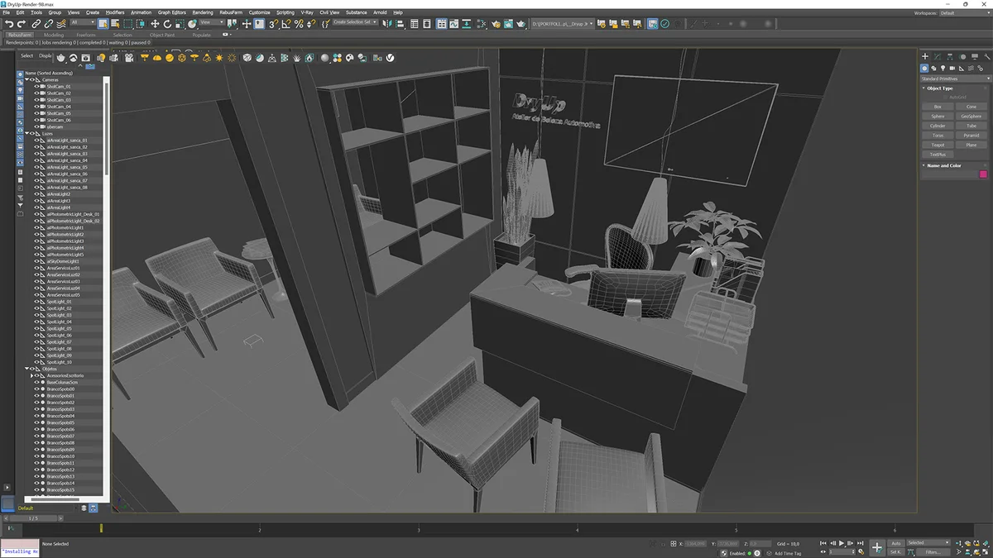Toggle visibility of SpotLight_01

tap(36, 302)
